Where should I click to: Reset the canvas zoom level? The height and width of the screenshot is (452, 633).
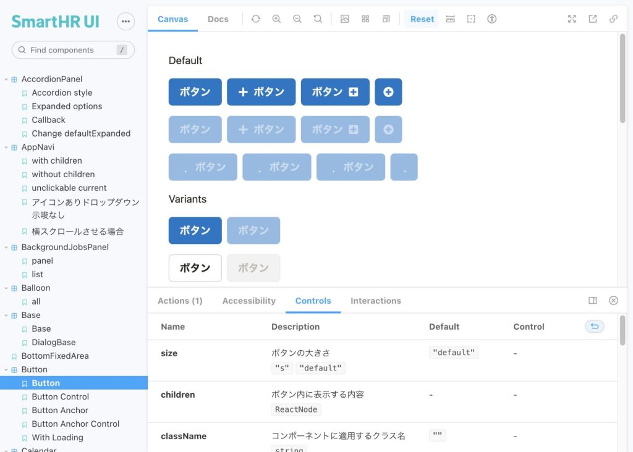318,19
